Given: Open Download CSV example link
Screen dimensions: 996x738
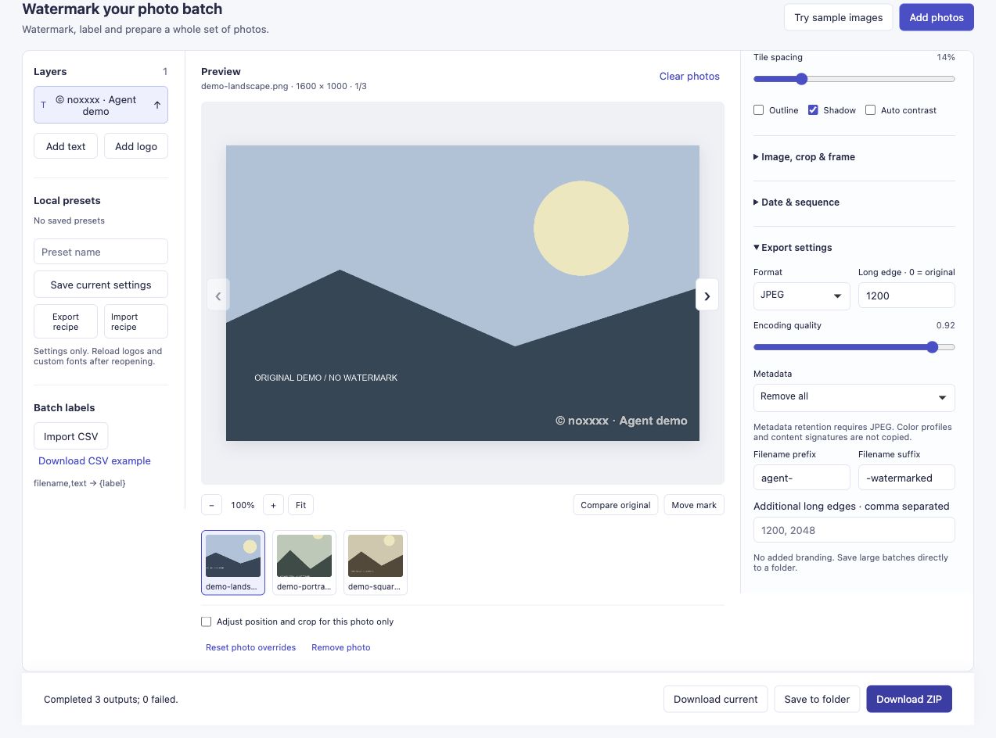Looking at the screenshot, I should pos(95,461).
